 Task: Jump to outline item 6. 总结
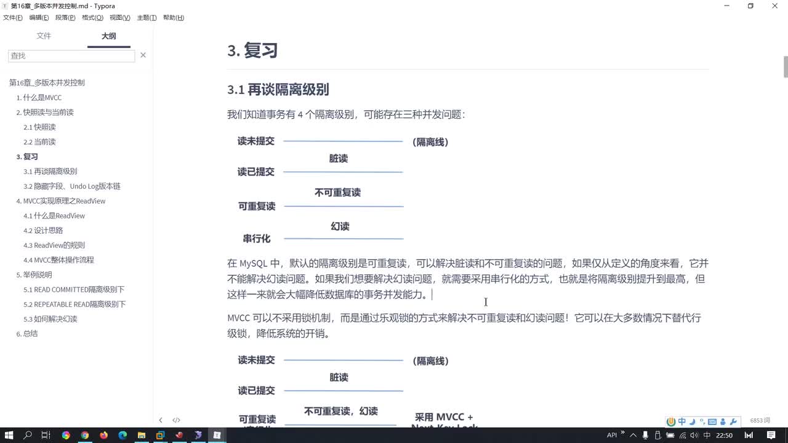pyautogui.click(x=26, y=333)
